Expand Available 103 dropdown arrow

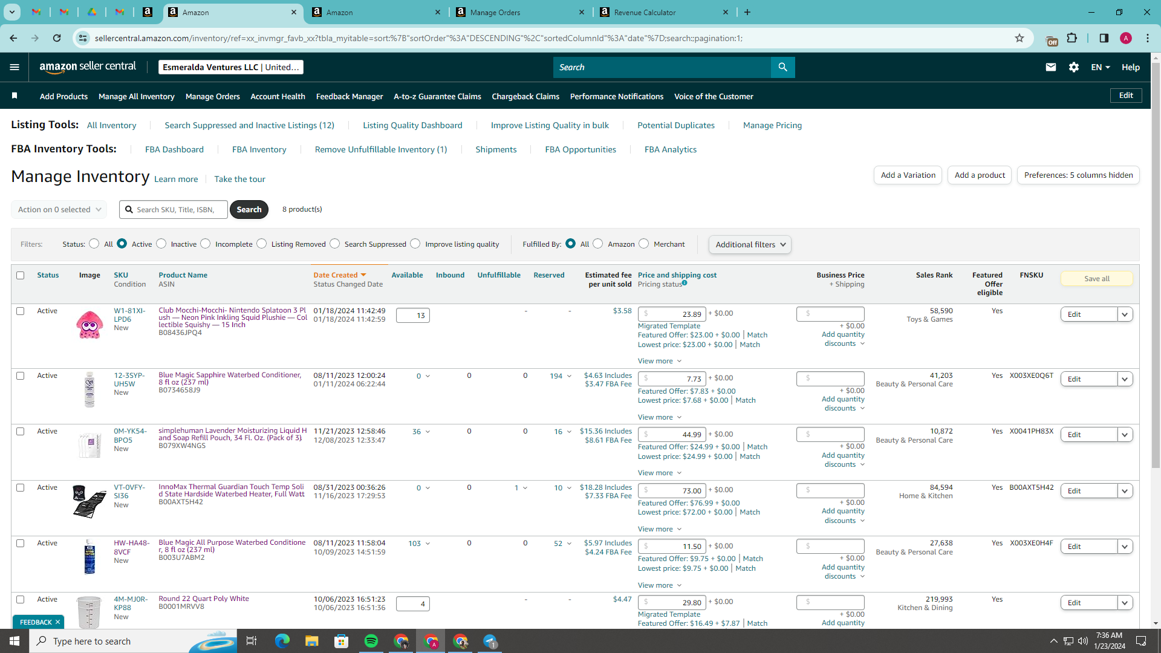(x=428, y=544)
